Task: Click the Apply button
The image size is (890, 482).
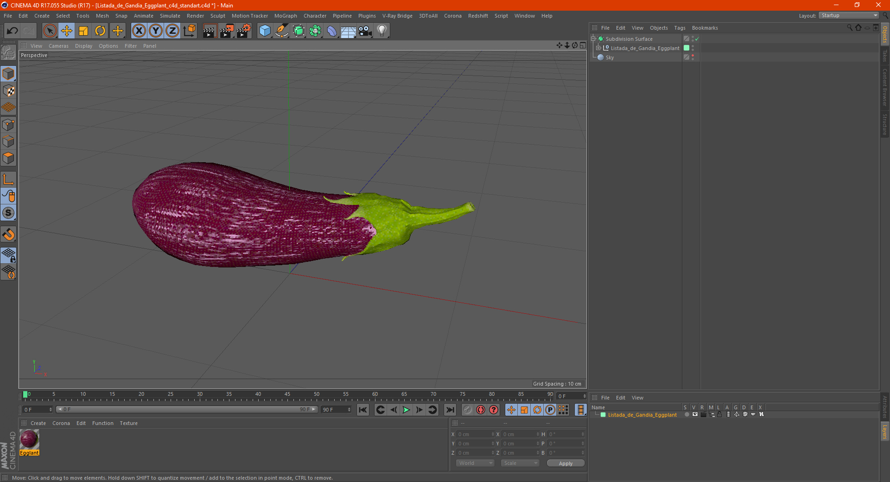Action: click(x=566, y=463)
